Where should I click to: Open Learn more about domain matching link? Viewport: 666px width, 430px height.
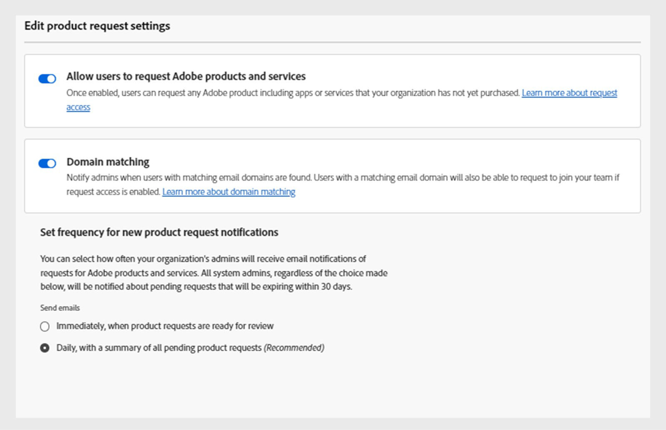[x=229, y=192]
